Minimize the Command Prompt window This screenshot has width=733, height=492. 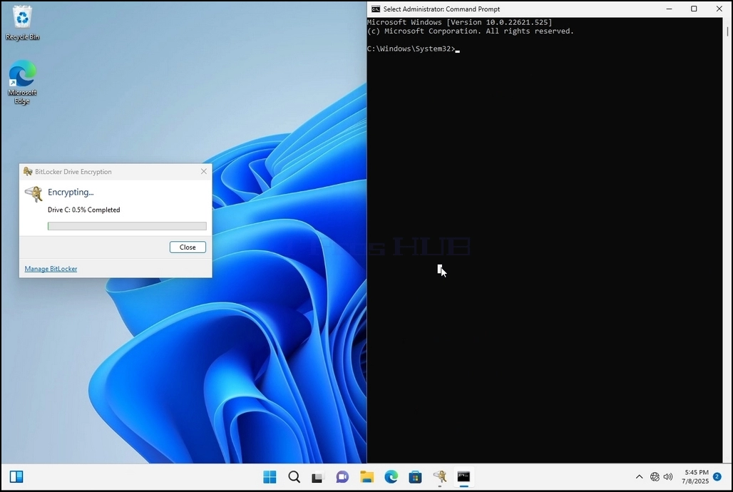click(x=669, y=9)
